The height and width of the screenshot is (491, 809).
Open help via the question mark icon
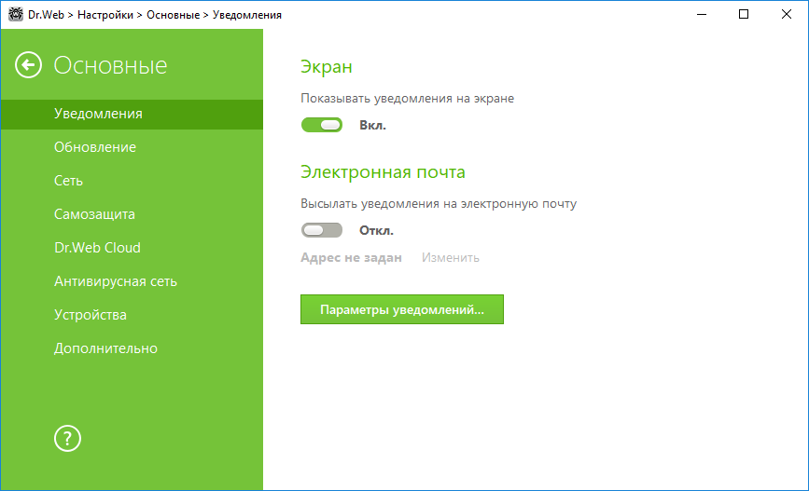click(x=67, y=439)
